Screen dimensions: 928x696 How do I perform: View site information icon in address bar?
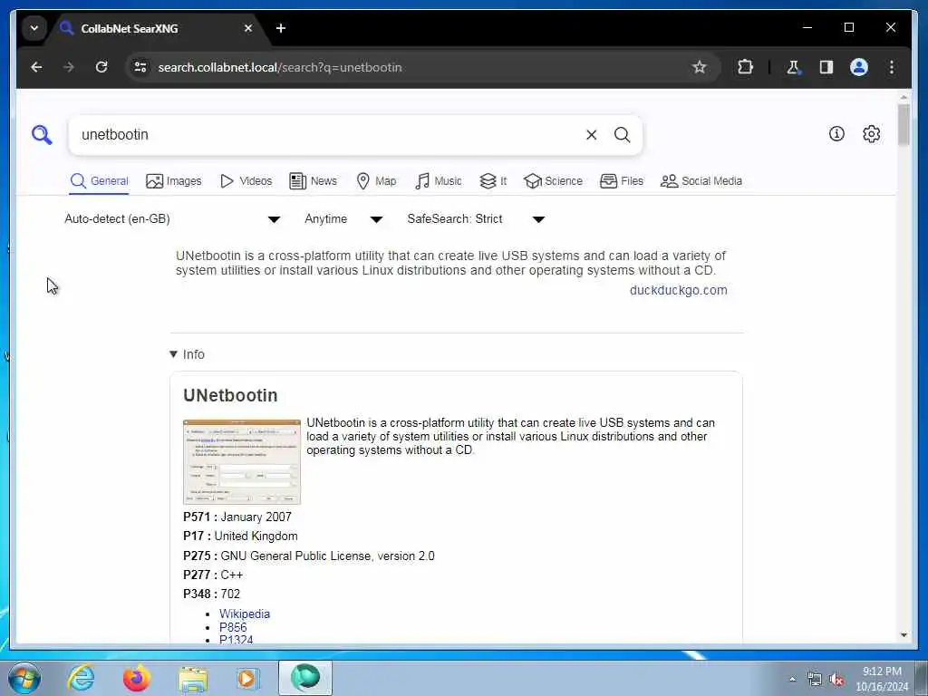(140, 67)
